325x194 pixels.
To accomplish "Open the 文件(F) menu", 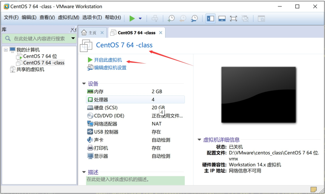I will (11, 17).
